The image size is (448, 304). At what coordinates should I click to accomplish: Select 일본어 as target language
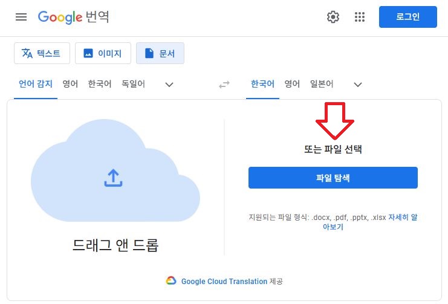(x=322, y=84)
